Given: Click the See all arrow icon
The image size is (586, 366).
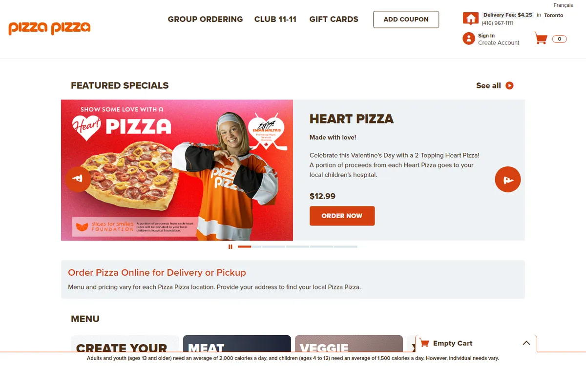Looking at the screenshot, I should (x=509, y=85).
